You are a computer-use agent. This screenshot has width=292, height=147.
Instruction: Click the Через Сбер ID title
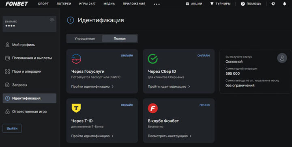(162, 71)
